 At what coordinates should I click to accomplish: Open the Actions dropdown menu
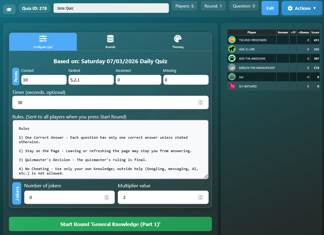coord(302,8)
